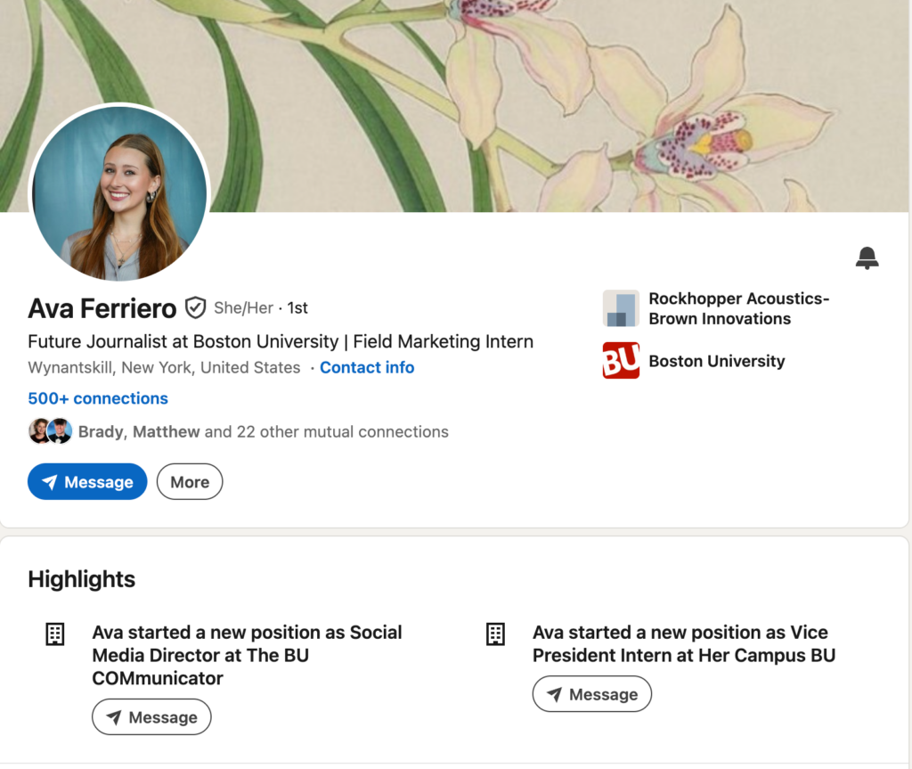Click the red Boston University BU logo
This screenshot has height=769, width=912.
pos(620,361)
